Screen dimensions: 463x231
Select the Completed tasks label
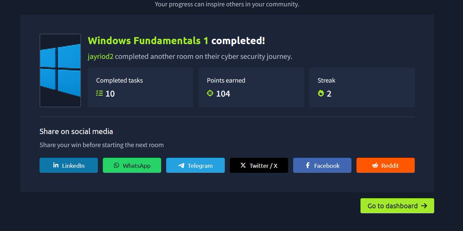(x=119, y=80)
